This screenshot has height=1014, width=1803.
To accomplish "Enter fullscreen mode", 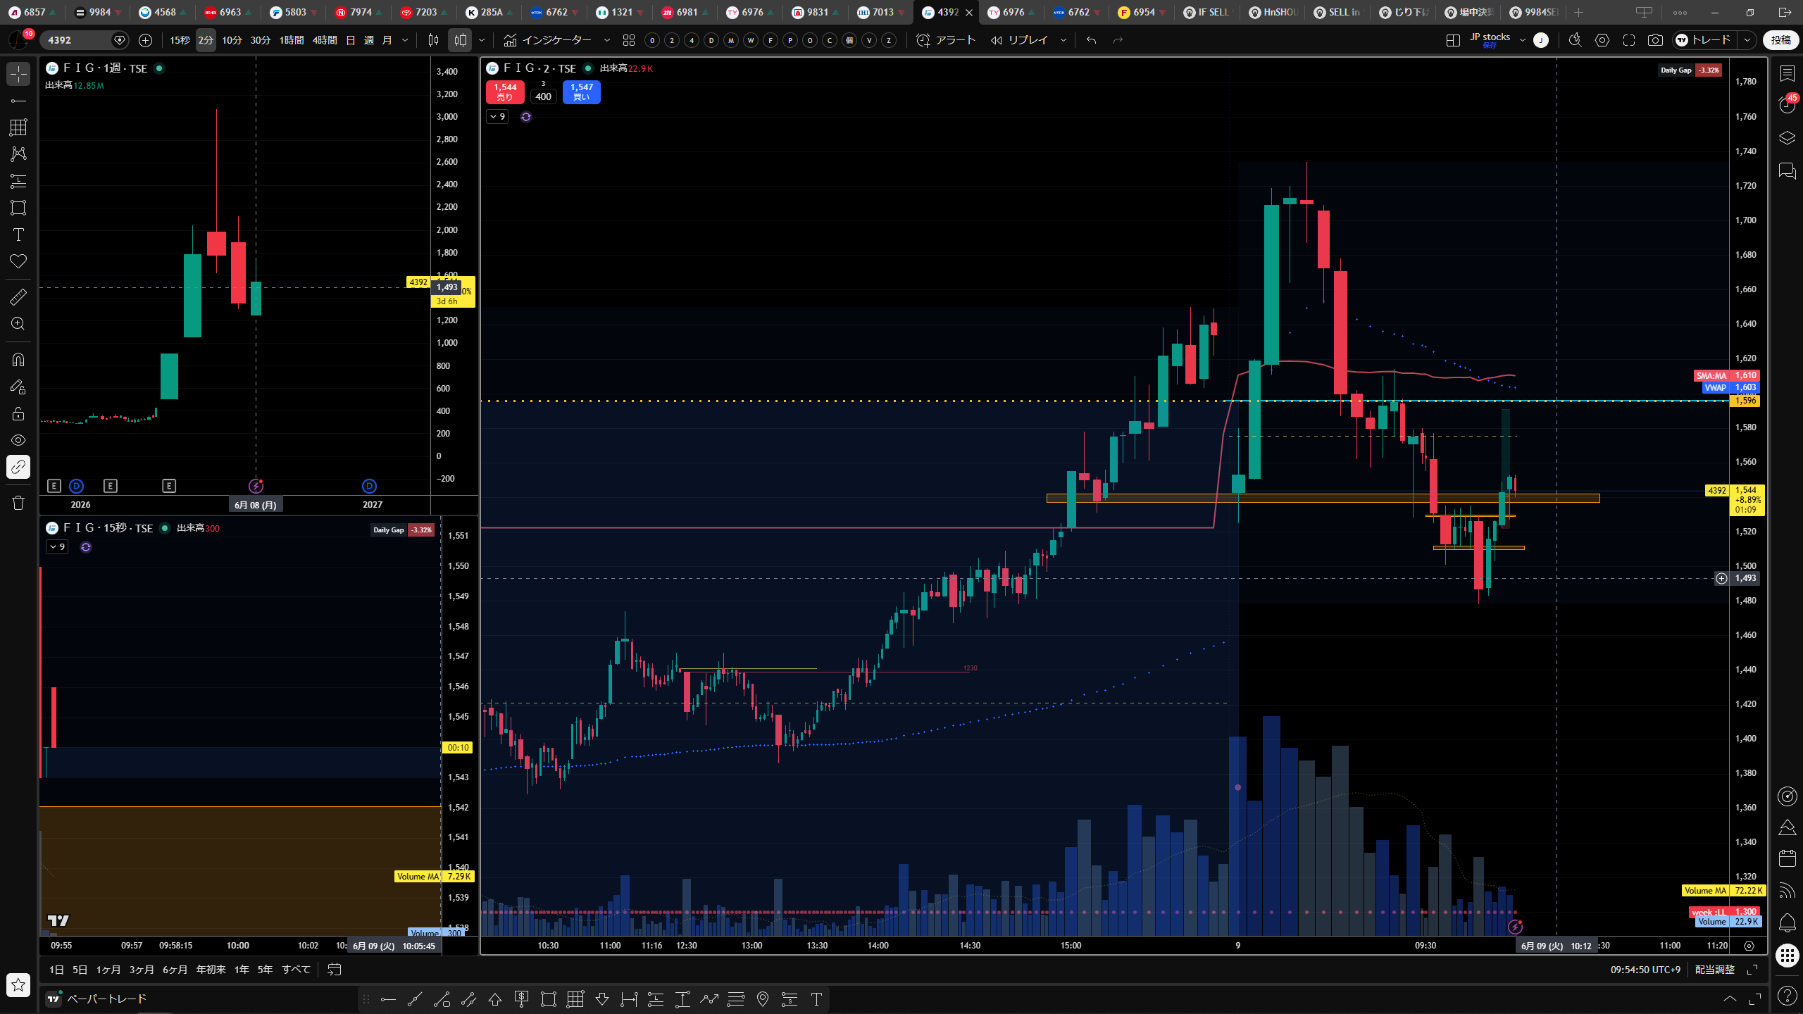I will [1629, 40].
